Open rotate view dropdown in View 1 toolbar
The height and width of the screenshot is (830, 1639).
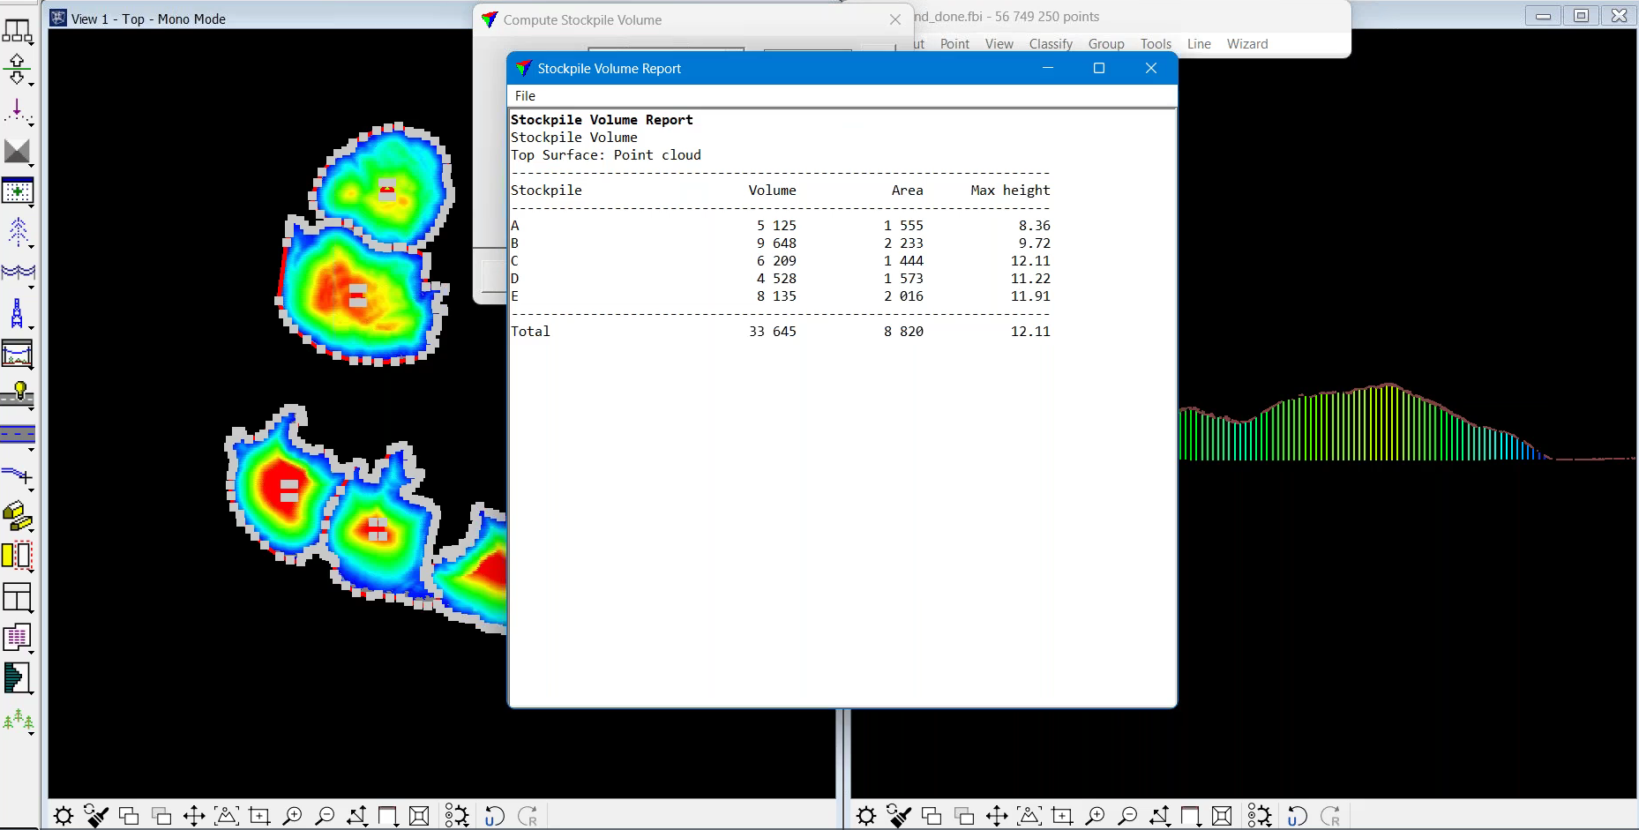357,816
